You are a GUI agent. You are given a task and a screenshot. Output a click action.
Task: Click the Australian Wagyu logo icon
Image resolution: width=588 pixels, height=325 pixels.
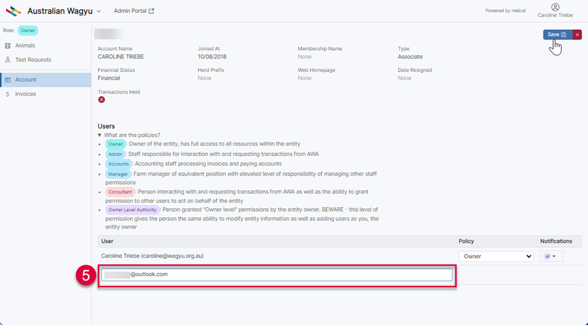(x=13, y=11)
